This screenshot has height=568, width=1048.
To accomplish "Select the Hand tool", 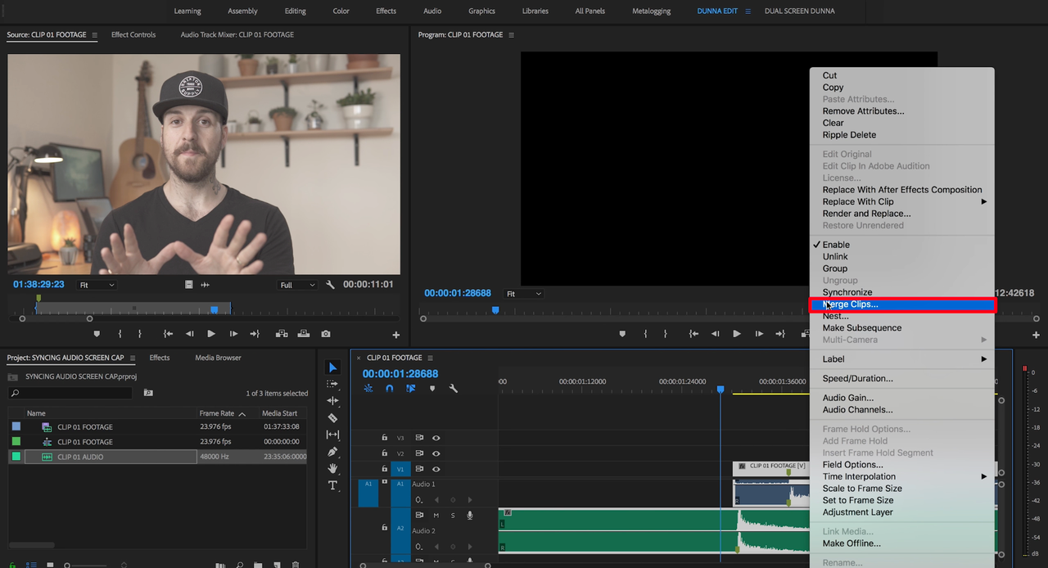I will click(332, 468).
